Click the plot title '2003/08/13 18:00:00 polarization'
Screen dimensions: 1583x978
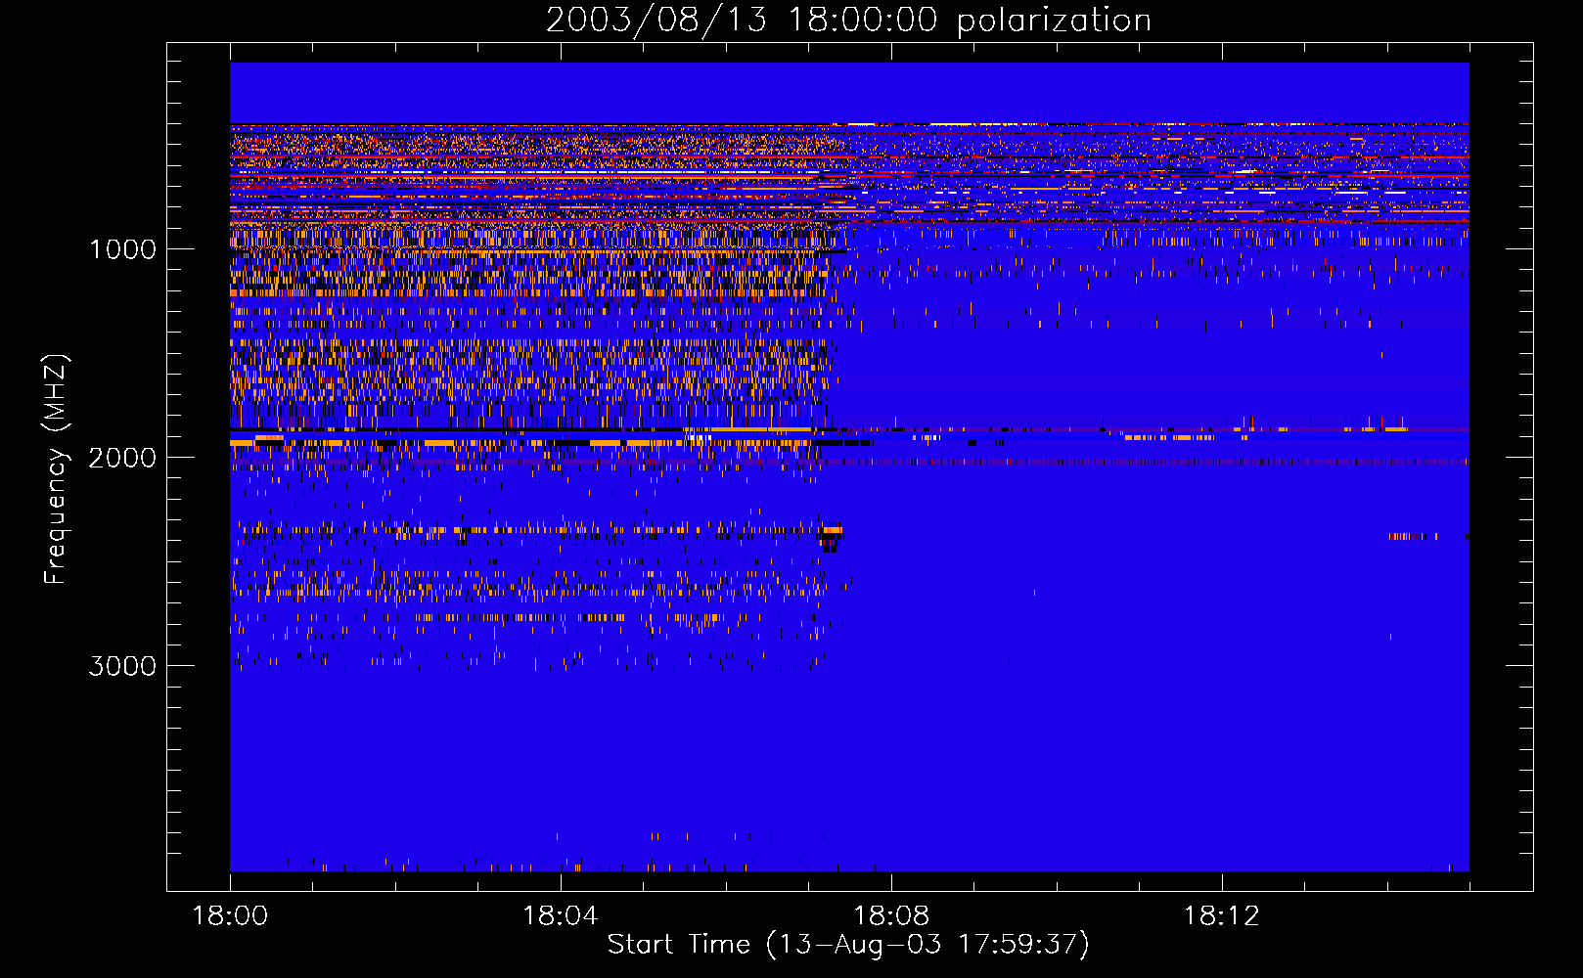pyautogui.click(x=848, y=20)
